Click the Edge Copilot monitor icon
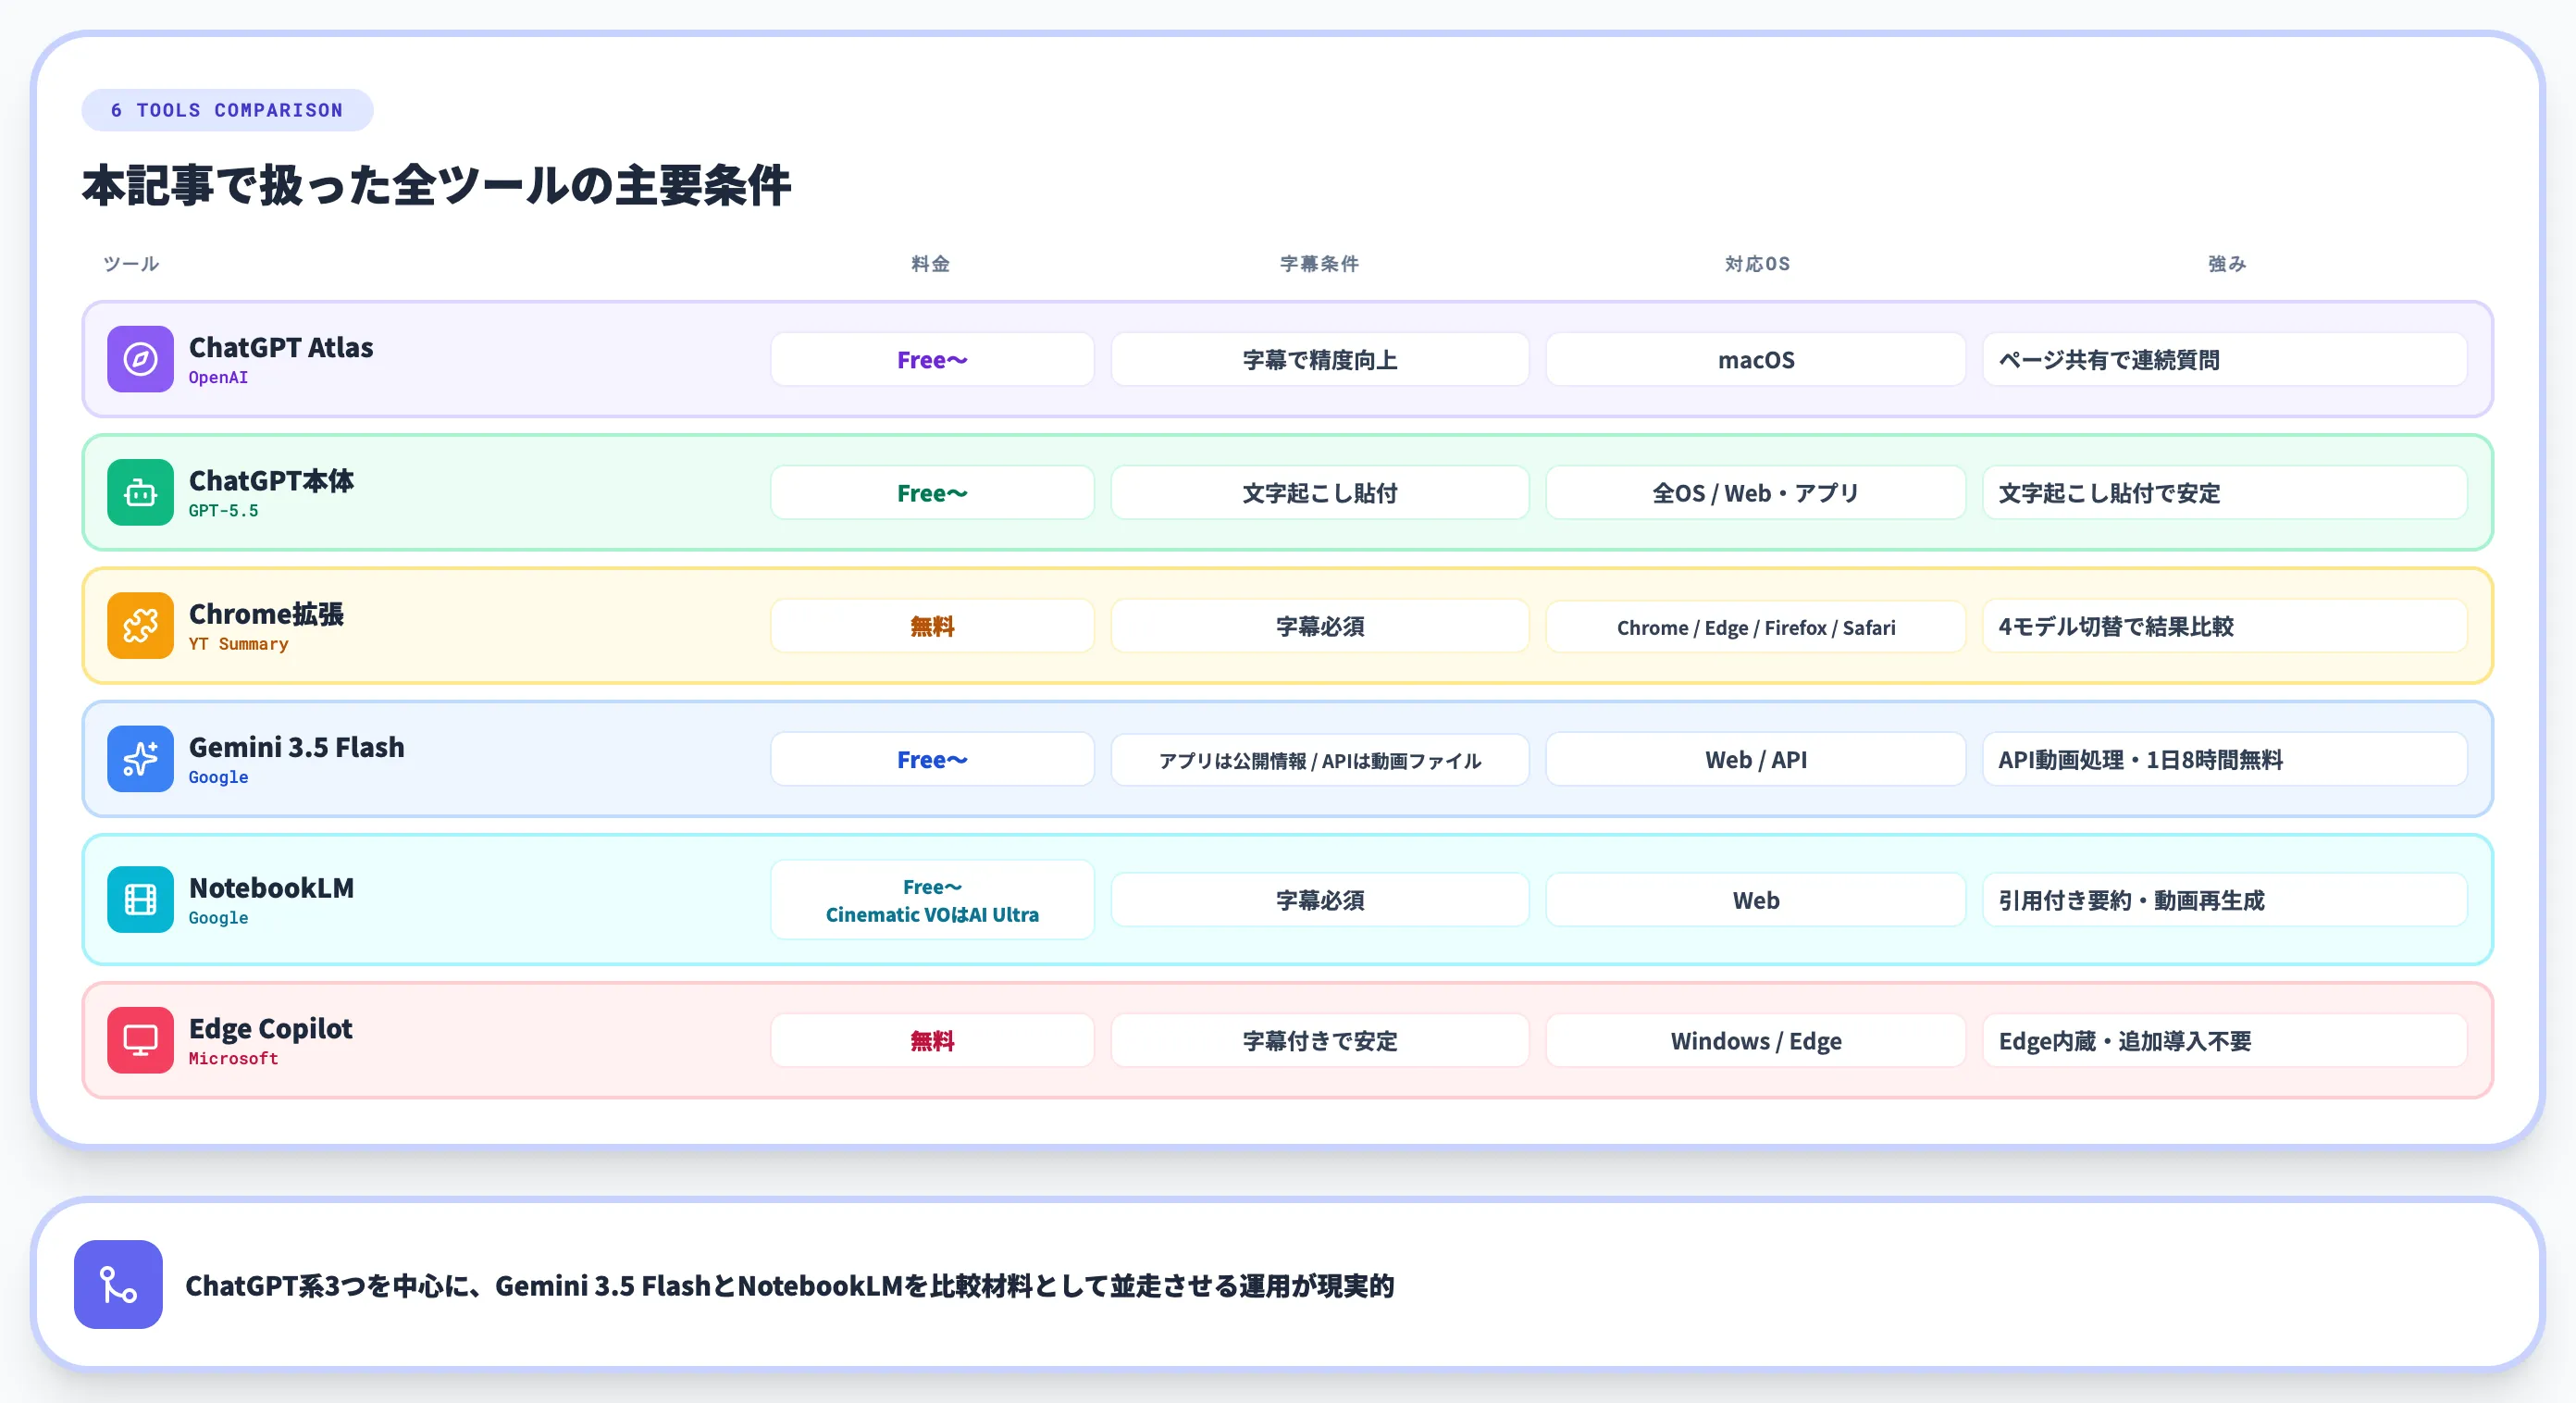The width and height of the screenshot is (2576, 1403). click(x=140, y=1040)
